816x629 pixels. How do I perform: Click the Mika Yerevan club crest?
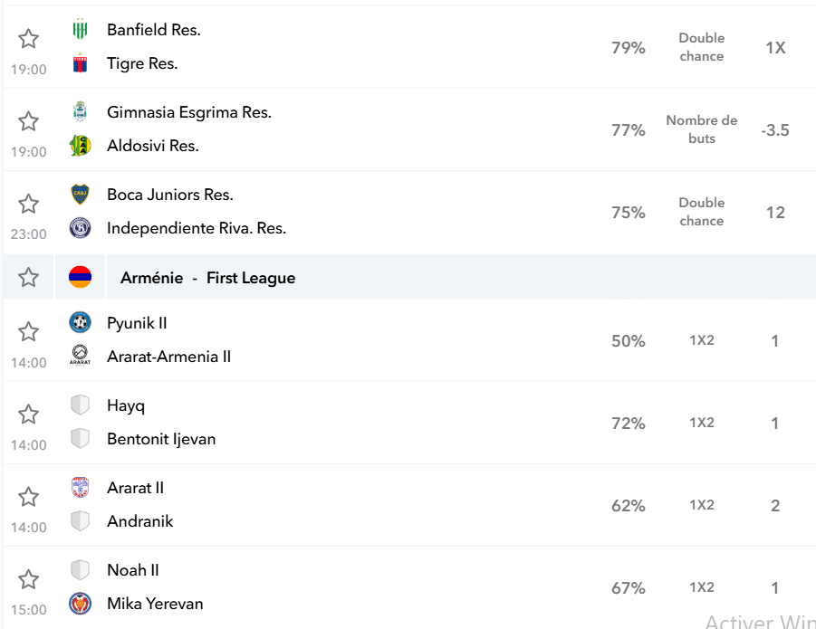tap(80, 604)
